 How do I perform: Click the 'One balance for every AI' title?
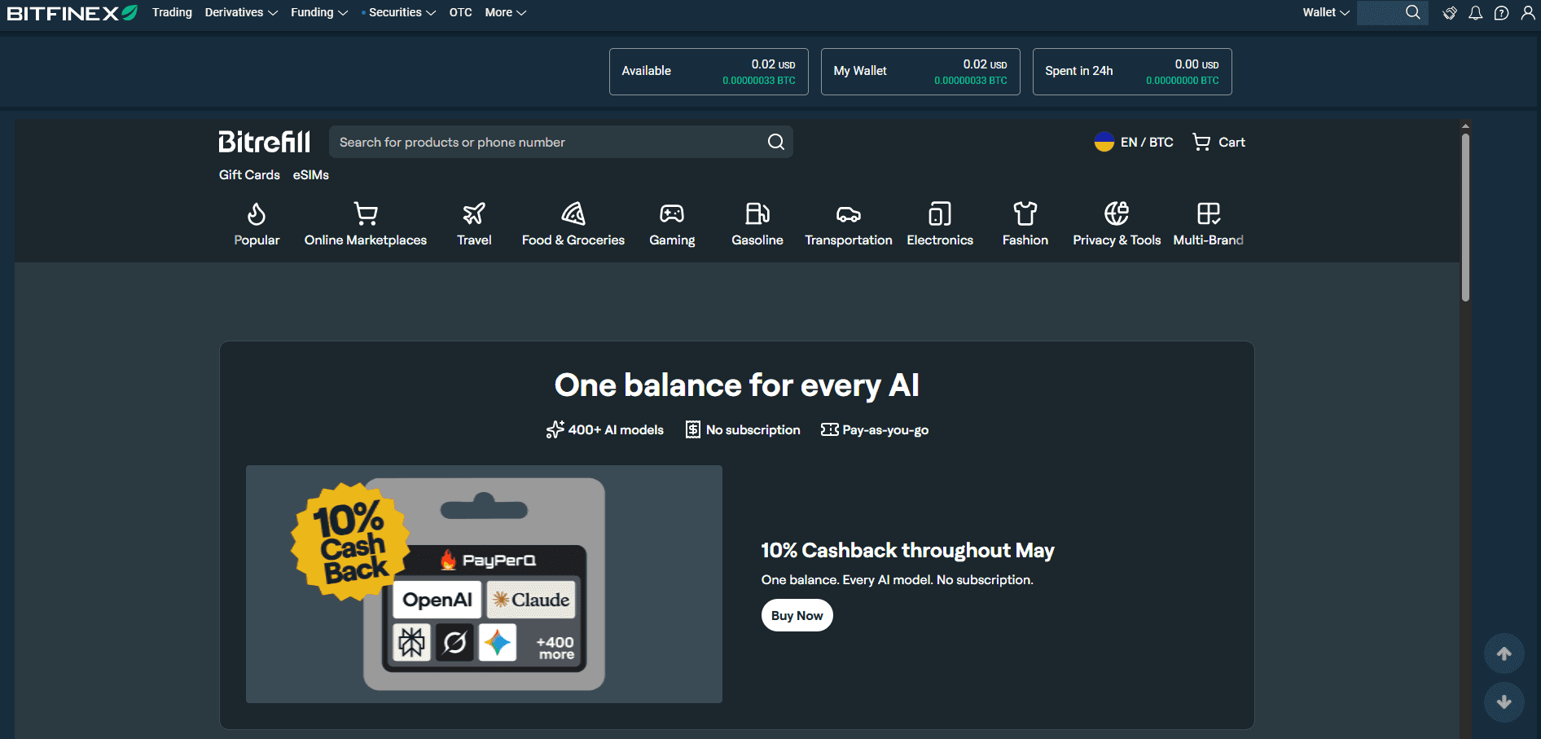(737, 385)
